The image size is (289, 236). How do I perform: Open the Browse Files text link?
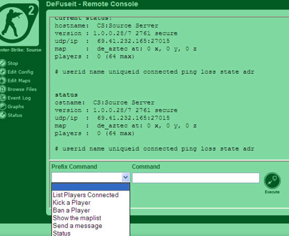pyautogui.click(x=22, y=89)
